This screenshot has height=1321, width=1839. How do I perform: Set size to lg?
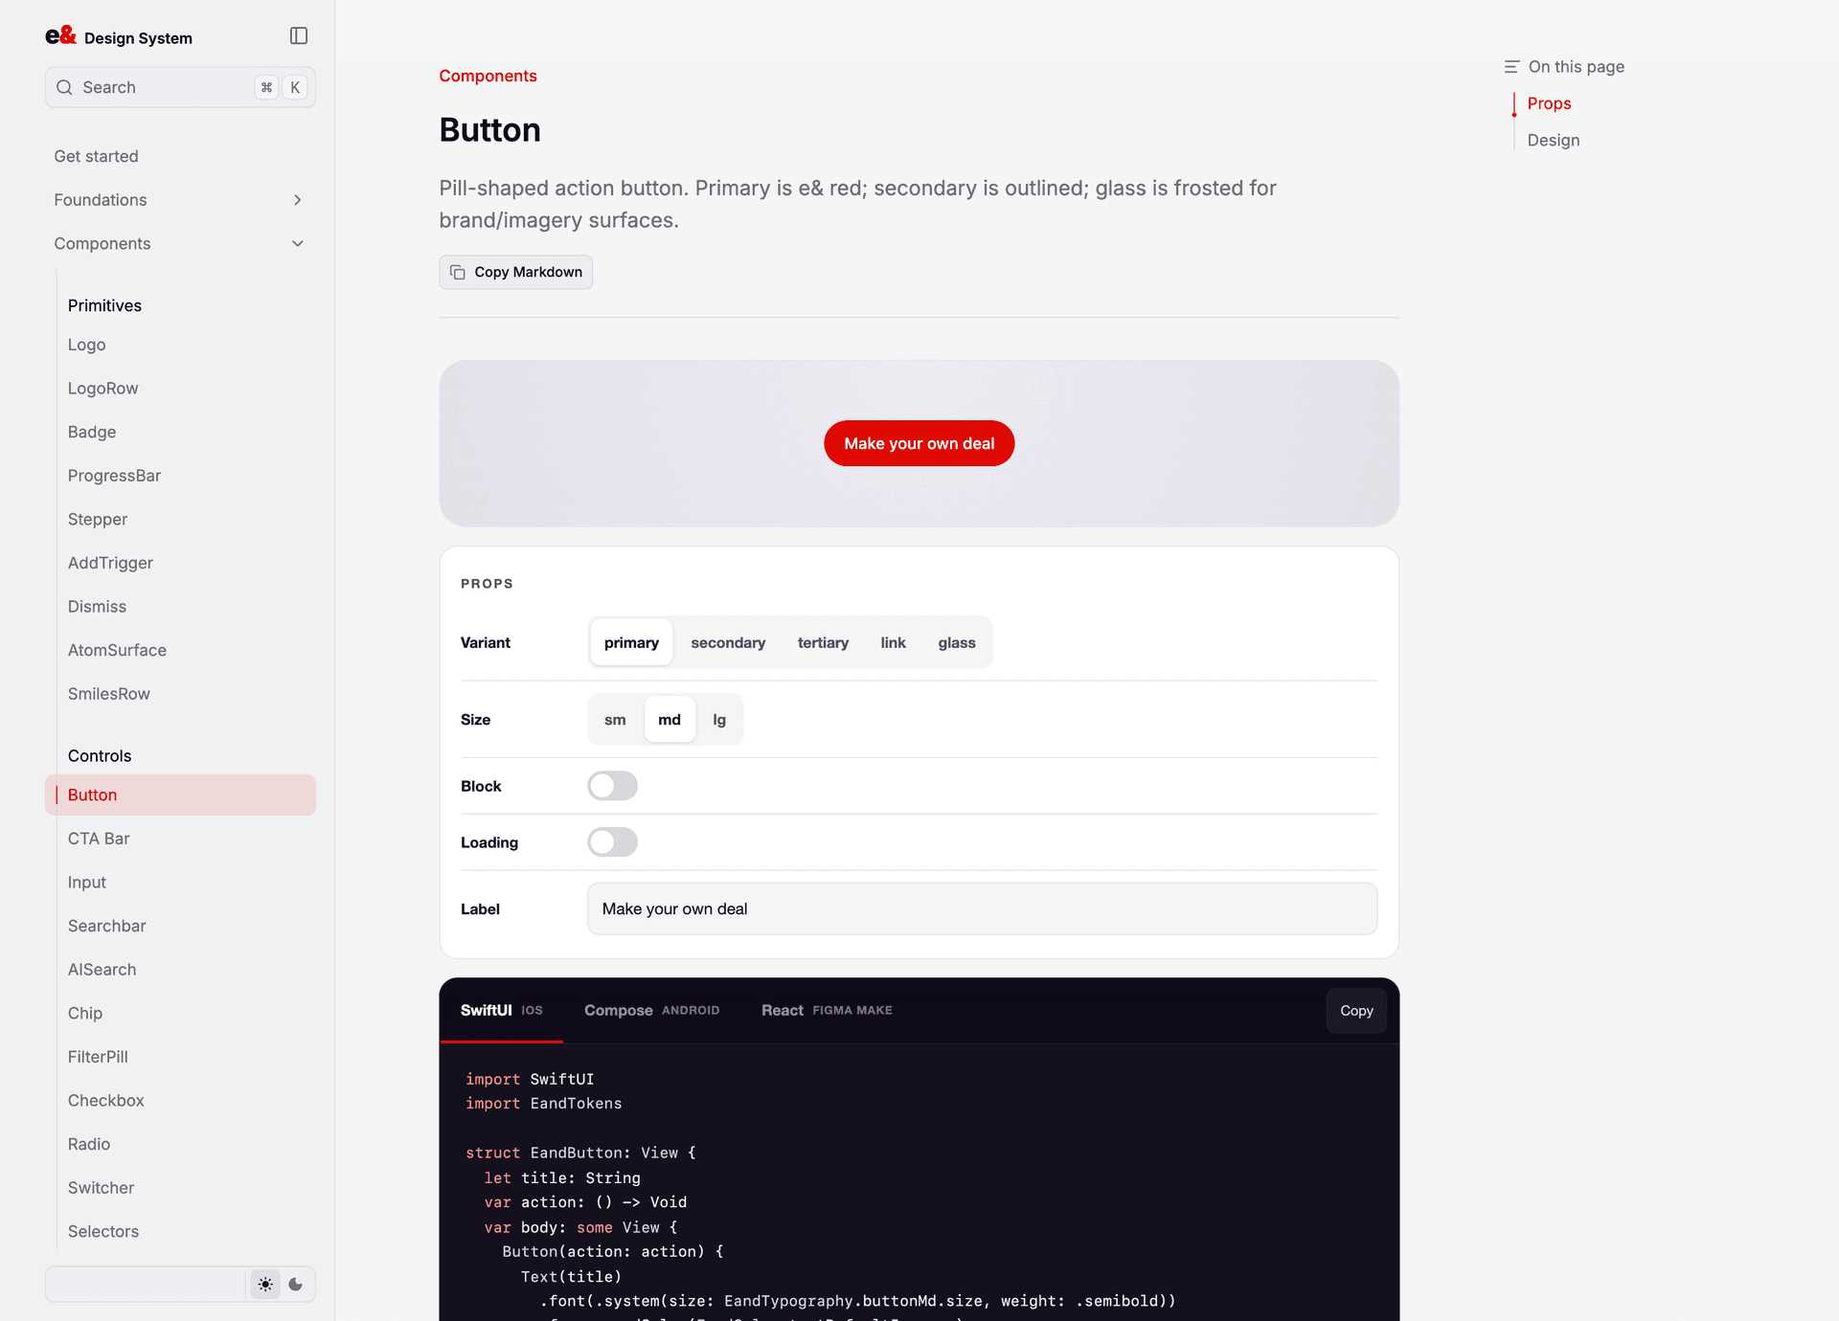(x=719, y=720)
